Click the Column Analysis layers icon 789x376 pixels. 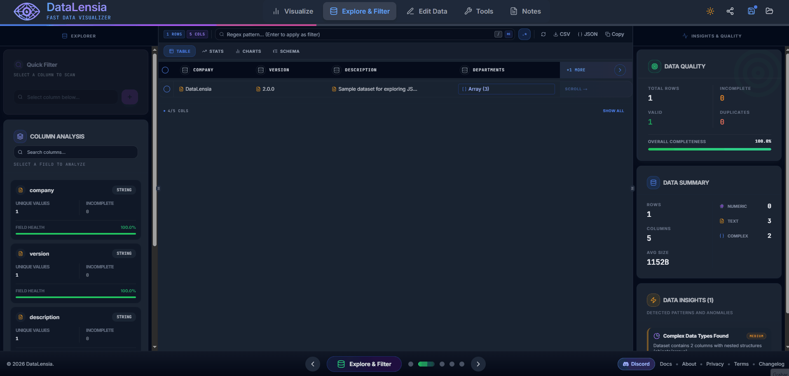[20, 136]
